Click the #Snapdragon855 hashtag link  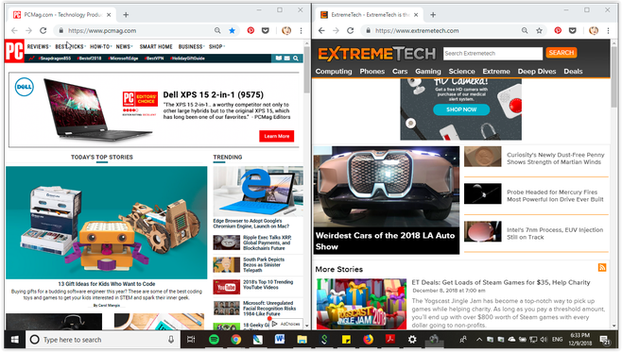point(55,59)
